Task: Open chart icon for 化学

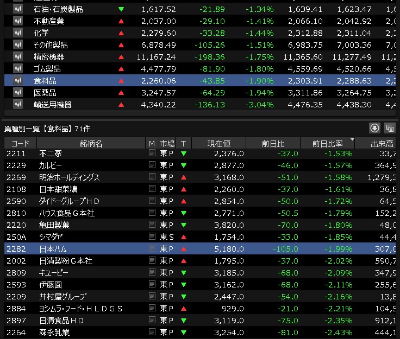Action: (x=18, y=33)
